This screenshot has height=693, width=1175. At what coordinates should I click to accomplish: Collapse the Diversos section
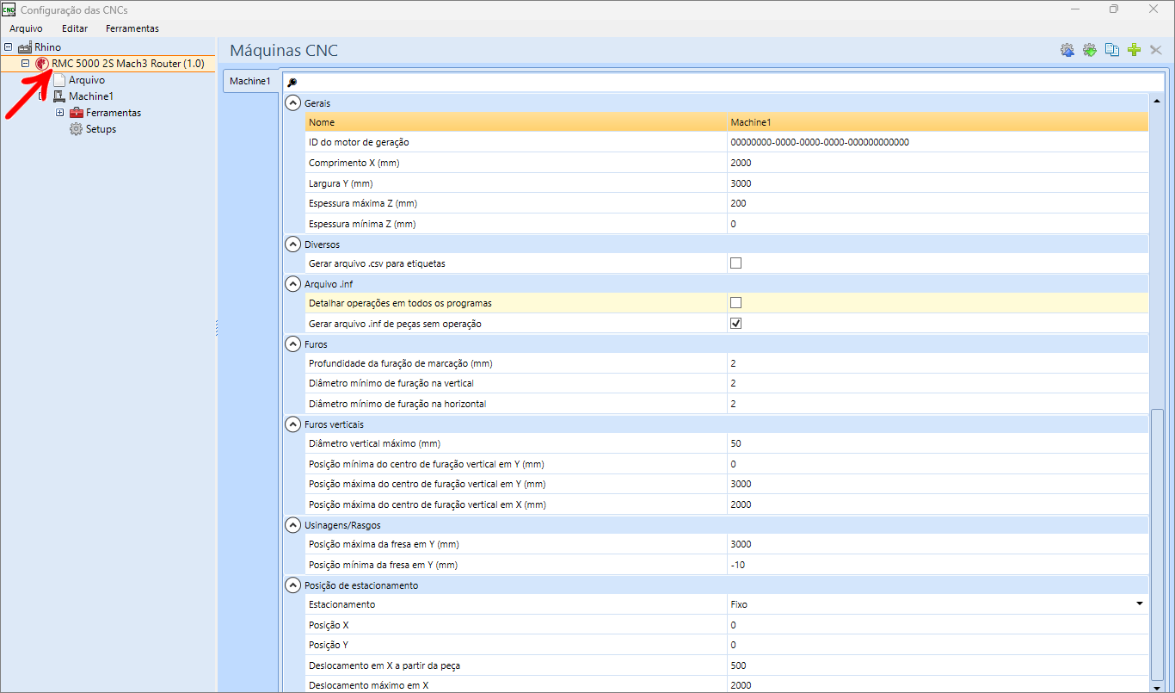(x=292, y=244)
